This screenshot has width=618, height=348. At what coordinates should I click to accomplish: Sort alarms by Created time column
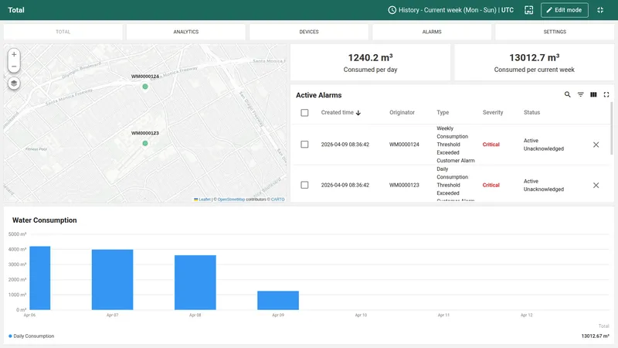[341, 112]
